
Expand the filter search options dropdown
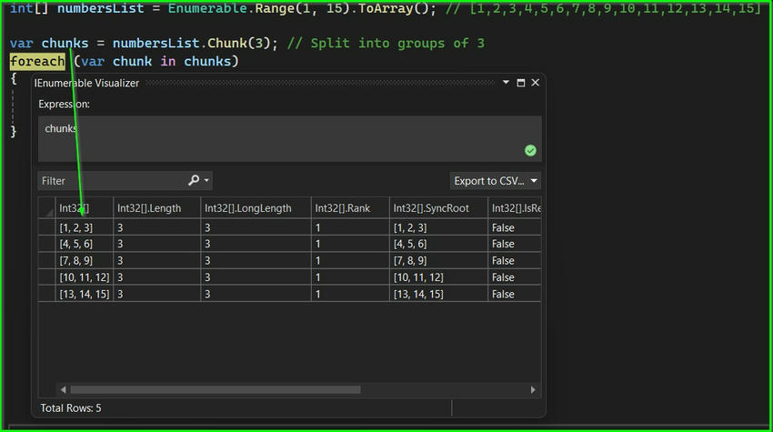[206, 180]
